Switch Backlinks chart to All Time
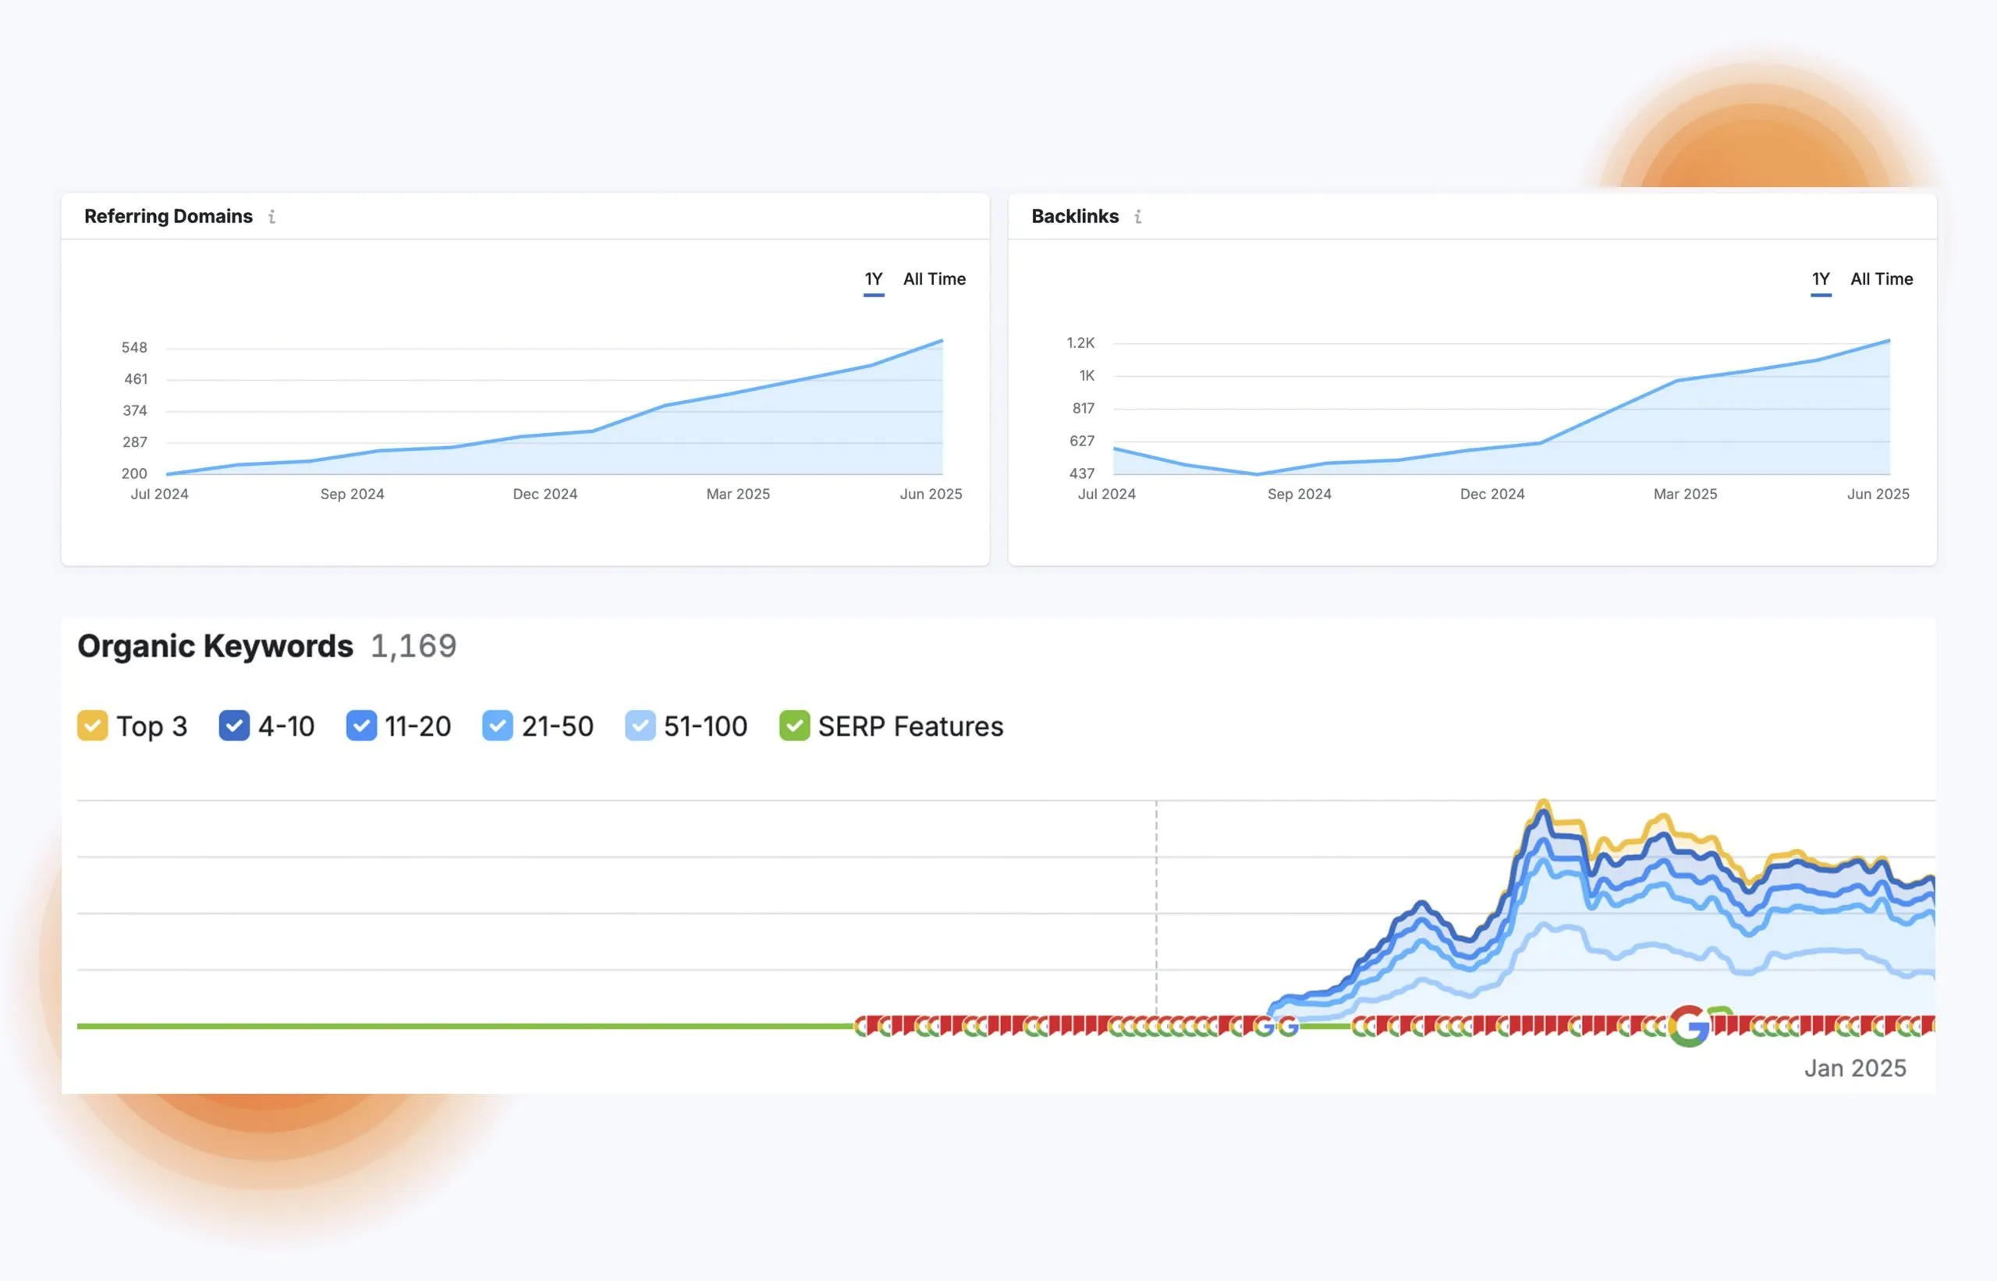The height and width of the screenshot is (1281, 1997). (x=1882, y=279)
